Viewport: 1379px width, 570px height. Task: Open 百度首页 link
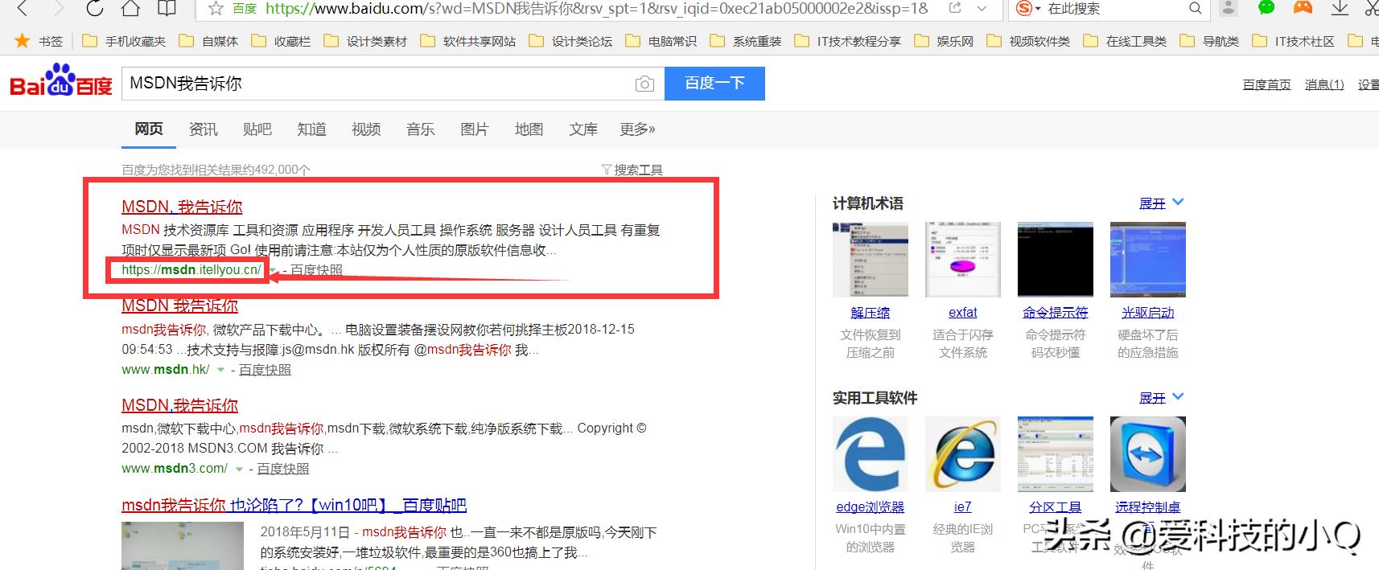(x=1266, y=84)
